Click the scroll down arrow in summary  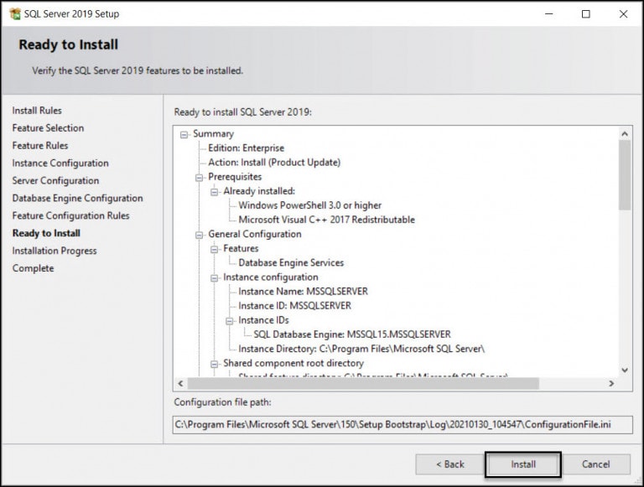pos(625,370)
